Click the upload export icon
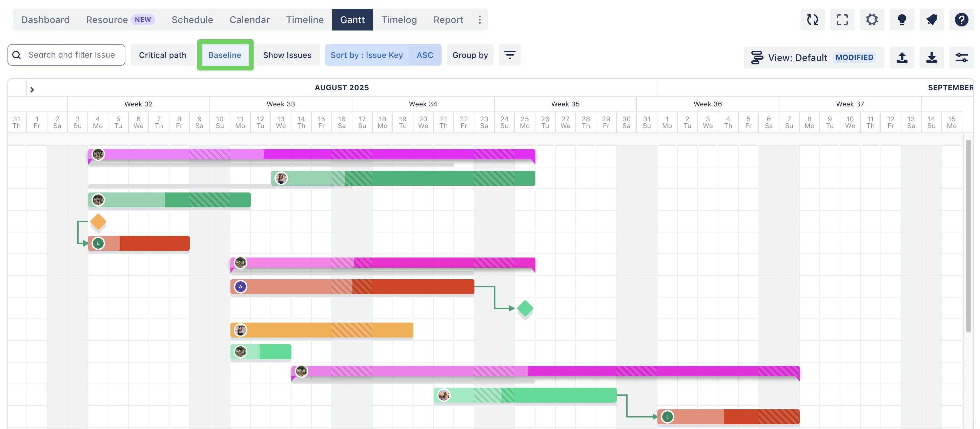 tap(902, 58)
